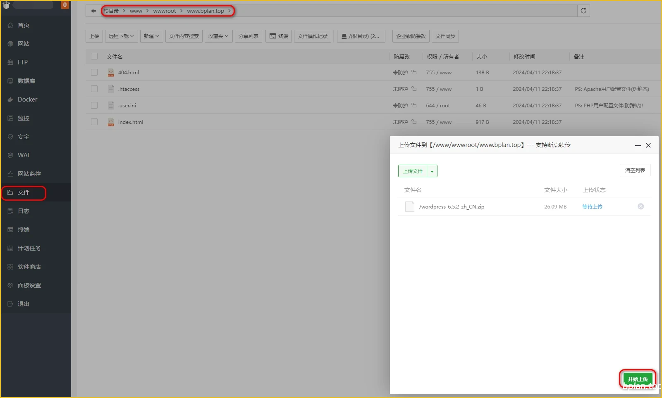The width and height of the screenshot is (662, 398).
Task: Toggle tamper lock for 404.html
Action: pyautogui.click(x=414, y=72)
